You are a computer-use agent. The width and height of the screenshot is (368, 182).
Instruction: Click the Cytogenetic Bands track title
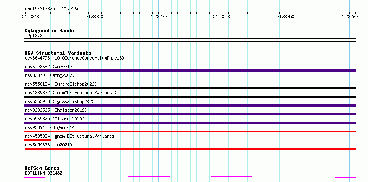point(49,31)
